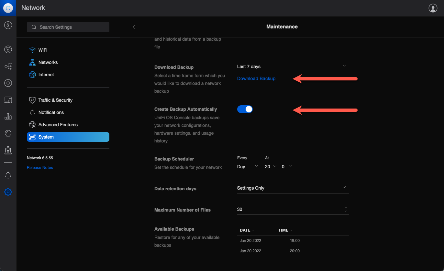
Task: Click the UniFi logo icon
Action: click(8, 8)
